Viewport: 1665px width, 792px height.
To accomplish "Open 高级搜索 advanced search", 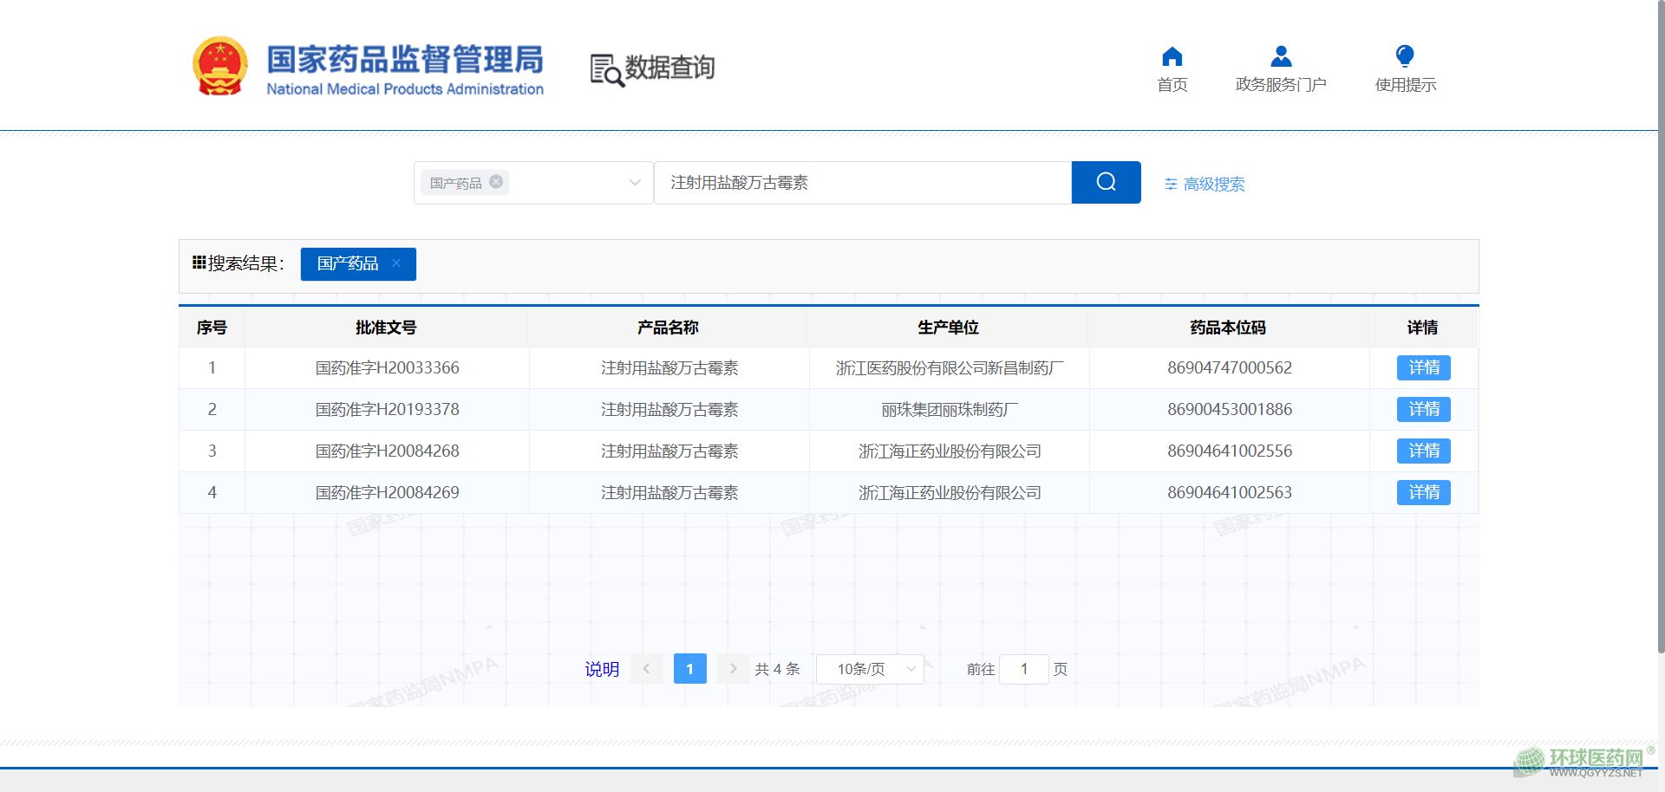I will click(1205, 184).
